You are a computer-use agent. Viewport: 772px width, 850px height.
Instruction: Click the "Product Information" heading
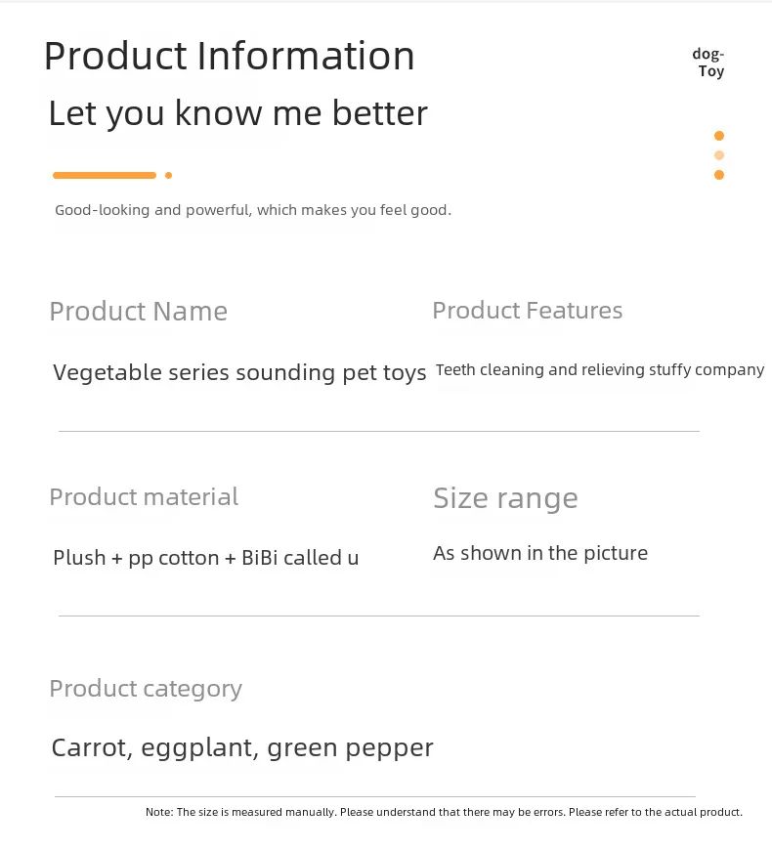(x=229, y=56)
